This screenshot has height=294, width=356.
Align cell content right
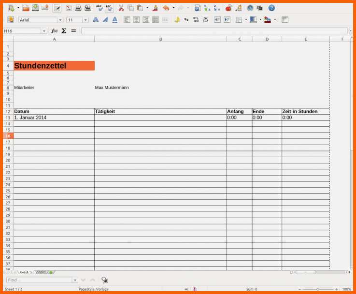click(x=146, y=20)
